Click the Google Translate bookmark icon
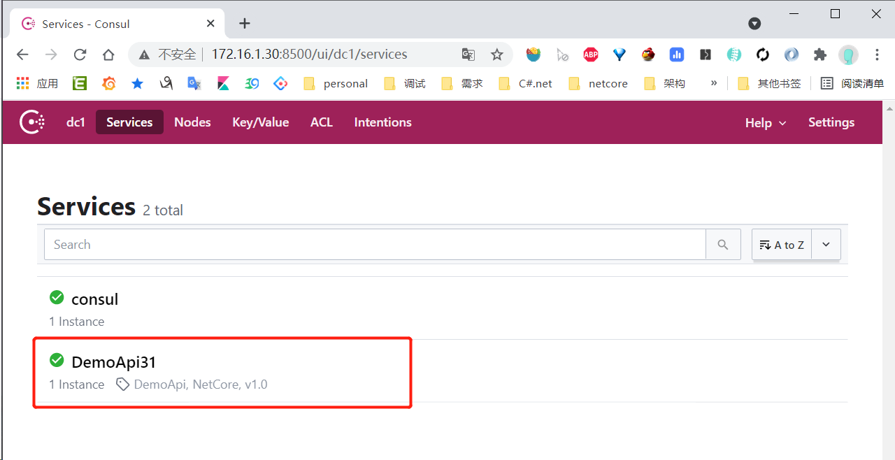895x460 pixels. point(194,83)
